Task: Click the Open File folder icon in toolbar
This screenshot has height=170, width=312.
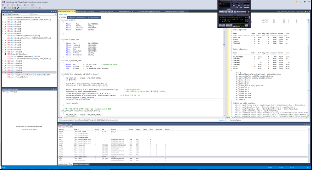Action: point(13,8)
